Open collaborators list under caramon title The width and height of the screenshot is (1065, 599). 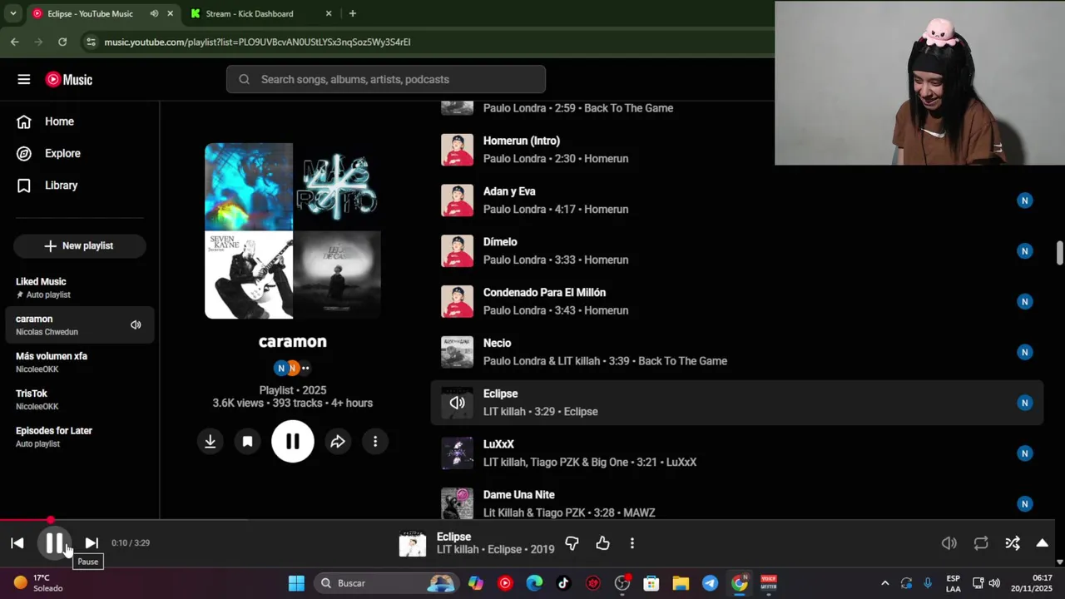(x=293, y=368)
